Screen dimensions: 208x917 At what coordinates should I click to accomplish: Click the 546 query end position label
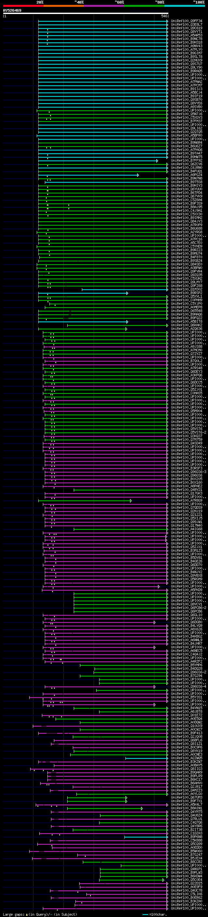[164, 16]
